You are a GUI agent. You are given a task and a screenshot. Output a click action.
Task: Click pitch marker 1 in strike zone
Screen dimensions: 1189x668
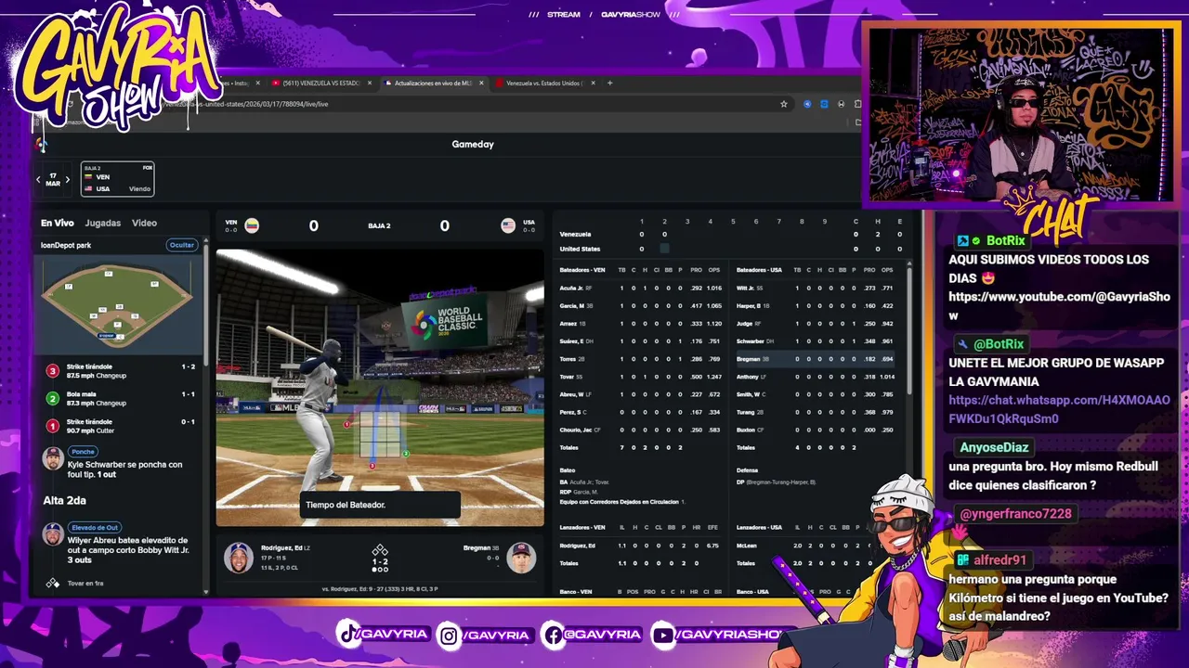tap(347, 424)
